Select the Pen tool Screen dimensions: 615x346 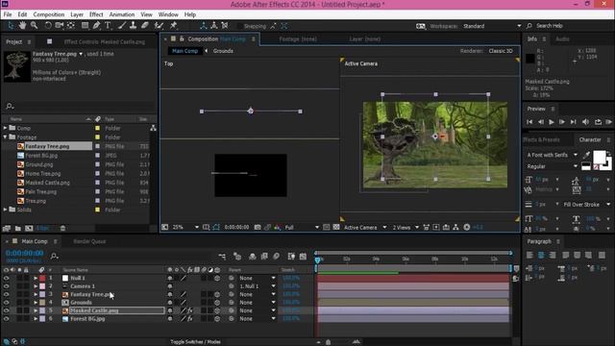pos(96,26)
